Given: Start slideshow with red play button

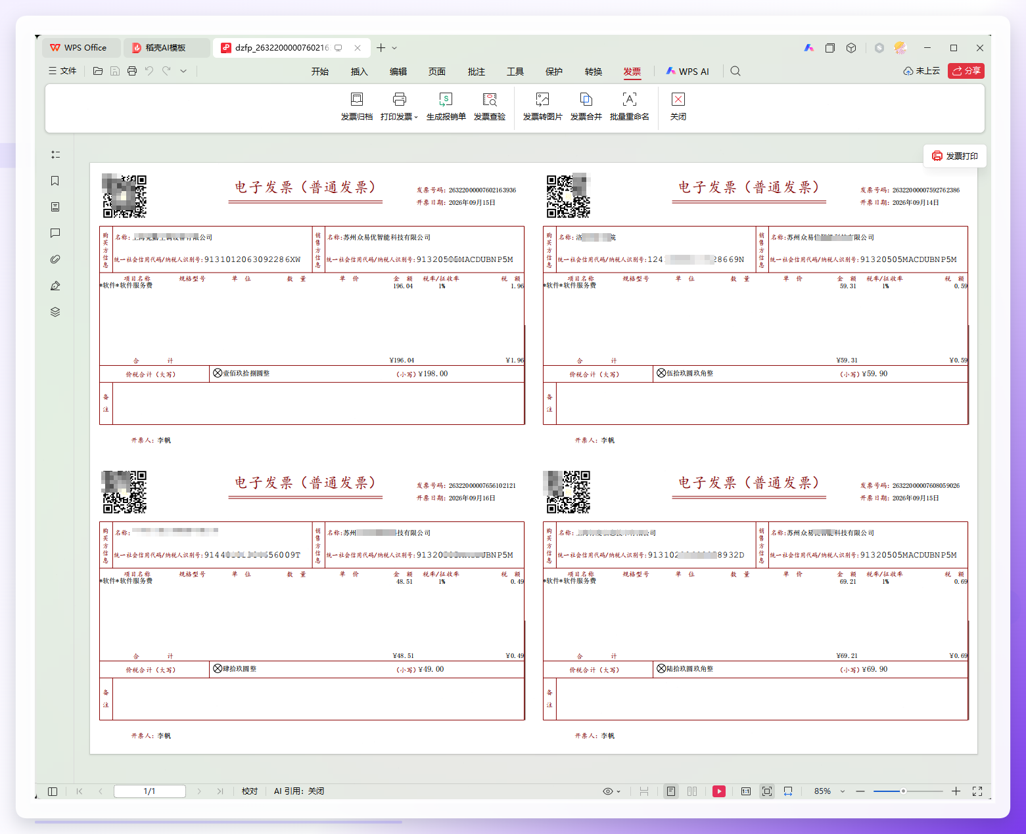Looking at the screenshot, I should pyautogui.click(x=719, y=791).
